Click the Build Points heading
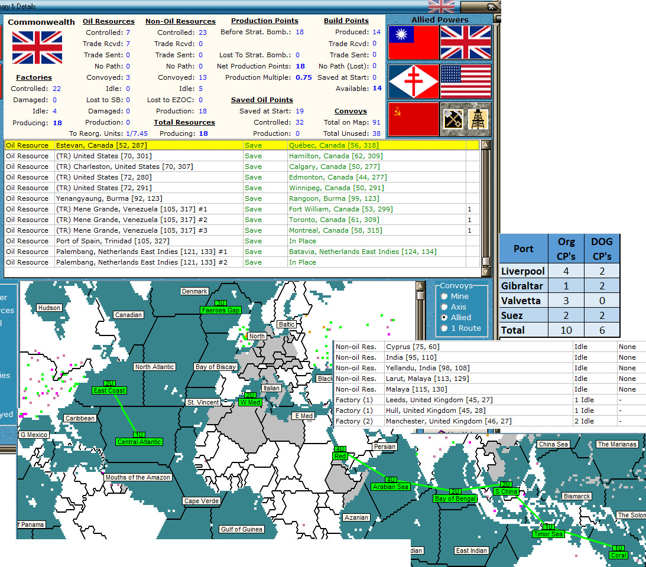 [346, 21]
